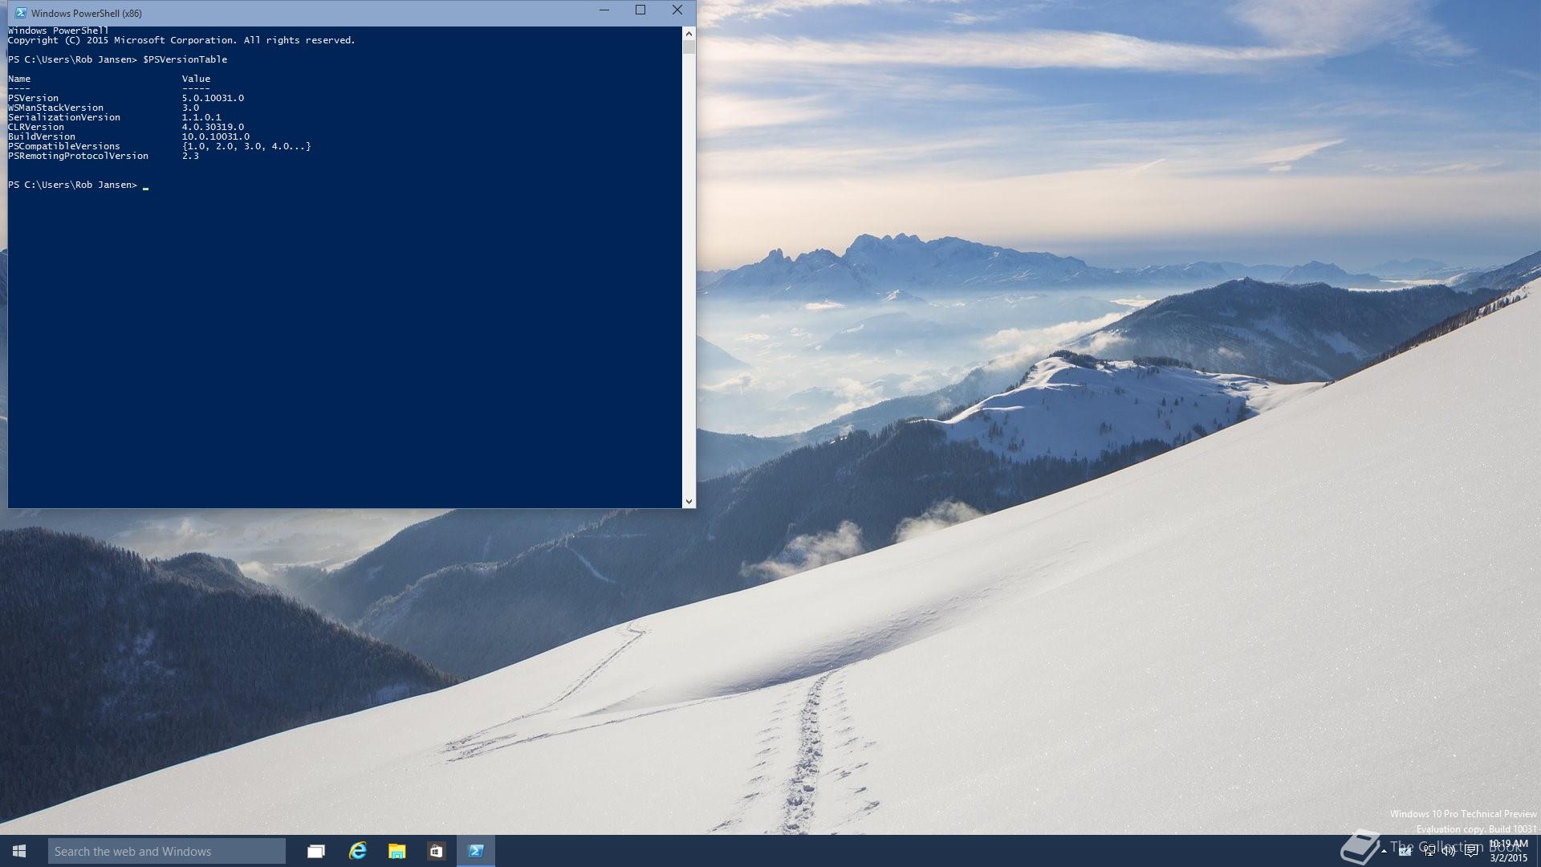Click the WSManStackVersion row name
This screenshot has width=1541, height=867.
point(55,108)
